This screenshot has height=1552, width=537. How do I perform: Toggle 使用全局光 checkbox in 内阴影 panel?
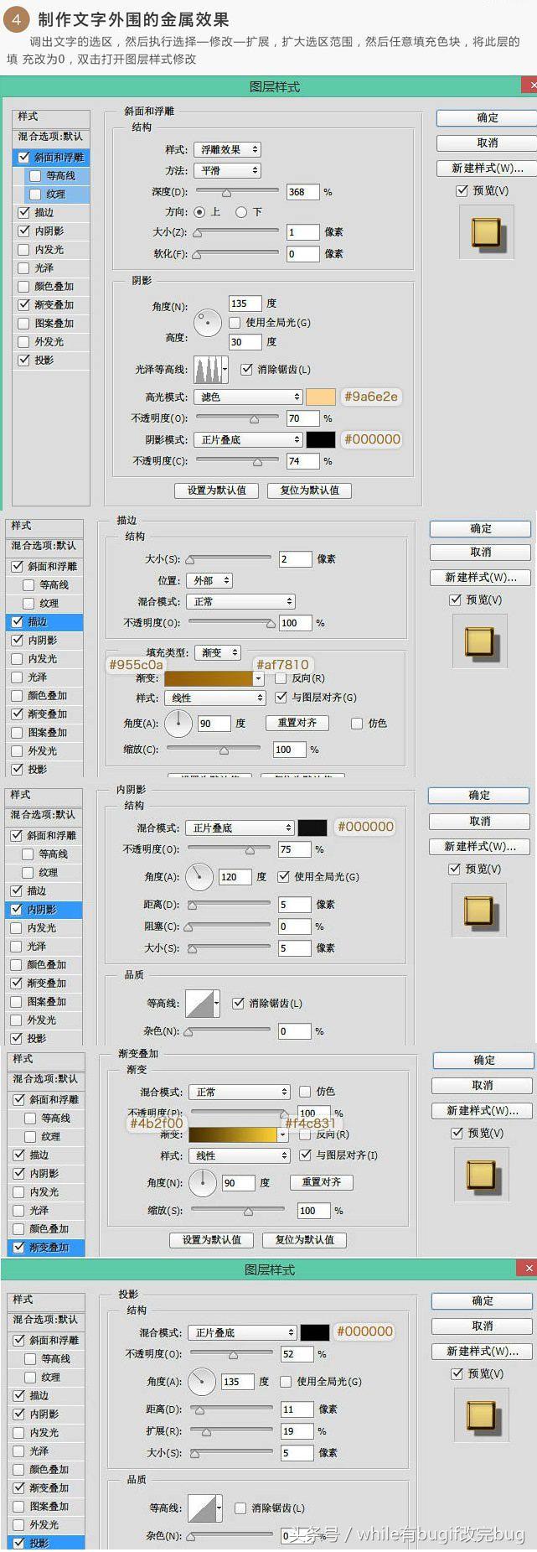pyautogui.click(x=283, y=876)
